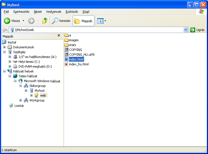This screenshot has height=154, width=208.
Task: Select the stats folder icon
Action: tap(66, 45)
